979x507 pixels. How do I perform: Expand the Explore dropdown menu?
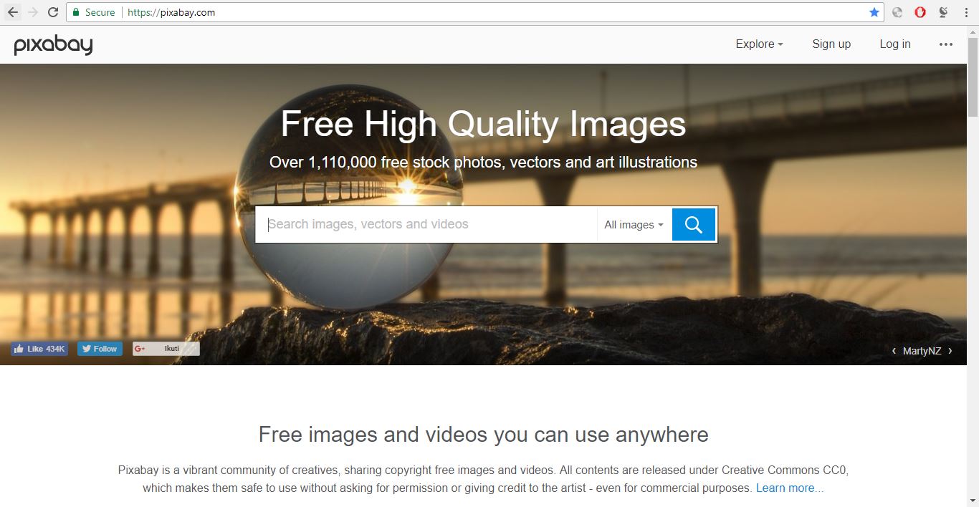tap(759, 44)
